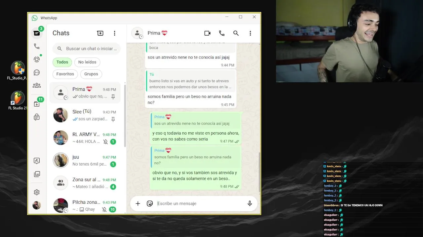Viewport: 423px width, 237px height.
Task: Open the Slee (Tú) chat
Action: point(85,115)
